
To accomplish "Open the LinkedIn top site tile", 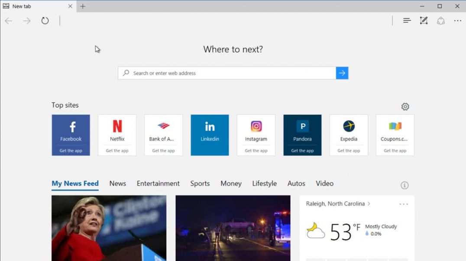I will click(x=210, y=135).
